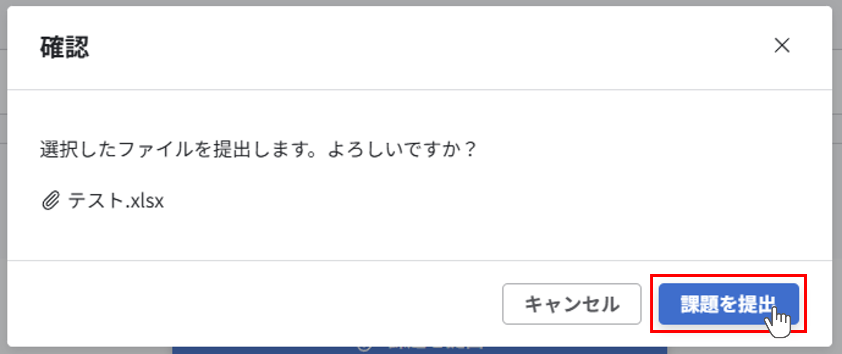The width and height of the screenshot is (842, 354).
Task: Click the paperclip attachment icon
Action: click(x=50, y=201)
